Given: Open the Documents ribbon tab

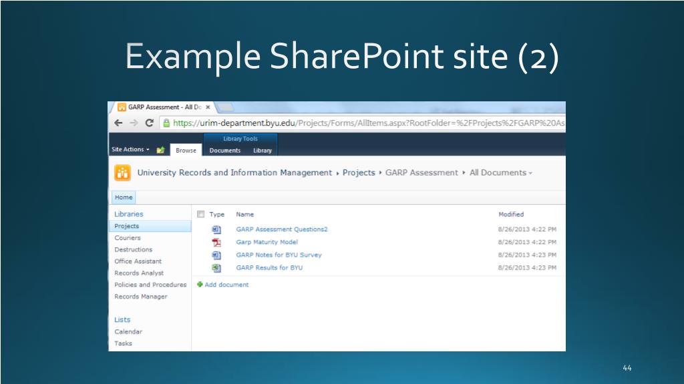Looking at the screenshot, I should click(x=224, y=150).
